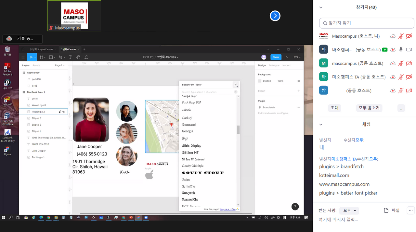
Task: Open the 61% zoom dropdown
Action: coord(297,57)
